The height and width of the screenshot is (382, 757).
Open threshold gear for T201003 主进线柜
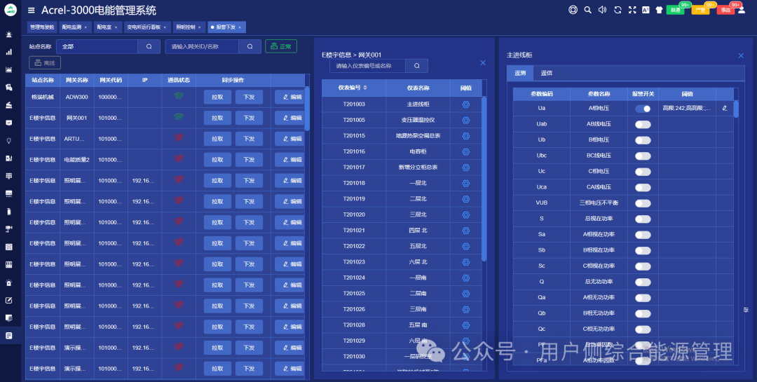[x=465, y=104]
